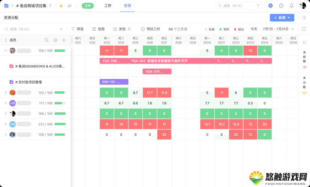Screen dimensions: 310x187
Task: Collapse the right side panel arrow
Action: pyautogui.click(x=304, y=42)
